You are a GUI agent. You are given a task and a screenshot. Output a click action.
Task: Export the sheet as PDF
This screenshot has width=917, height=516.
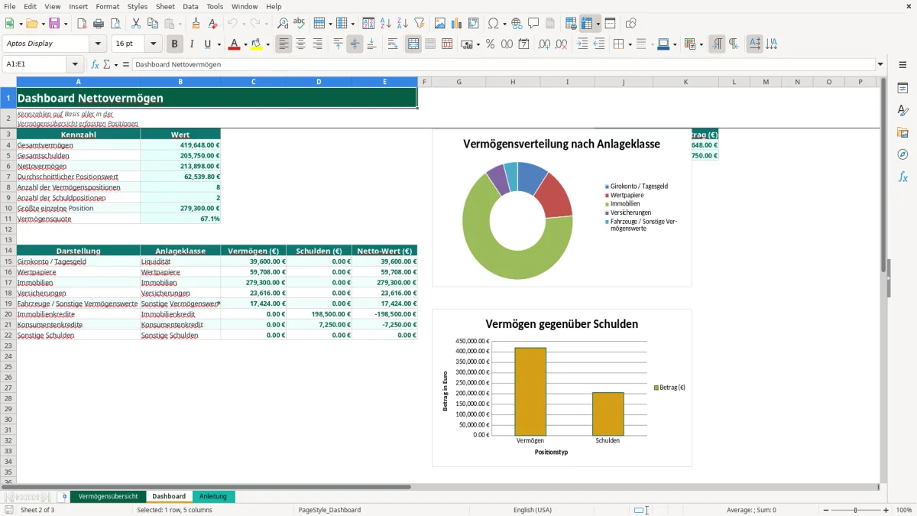tap(82, 24)
